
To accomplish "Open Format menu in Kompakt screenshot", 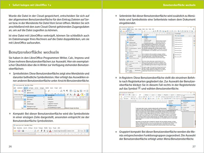I will pyautogui.click(x=36, y=128).
